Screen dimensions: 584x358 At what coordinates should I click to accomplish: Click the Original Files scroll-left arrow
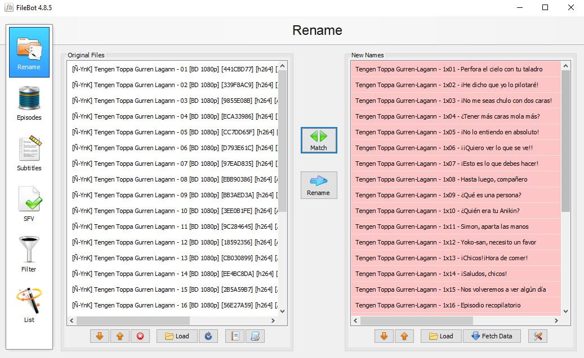click(x=72, y=320)
